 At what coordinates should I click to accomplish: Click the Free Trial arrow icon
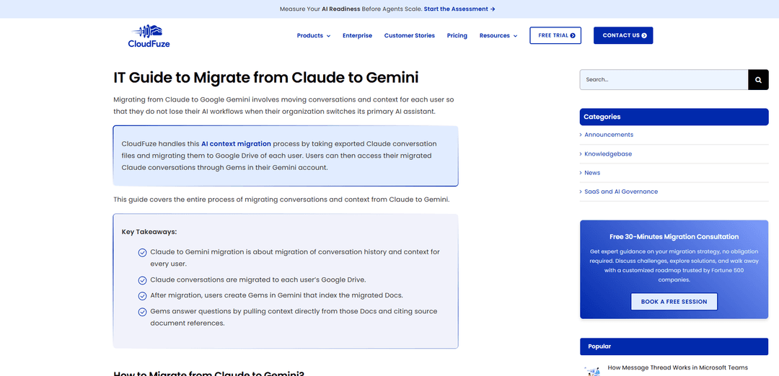click(x=573, y=36)
